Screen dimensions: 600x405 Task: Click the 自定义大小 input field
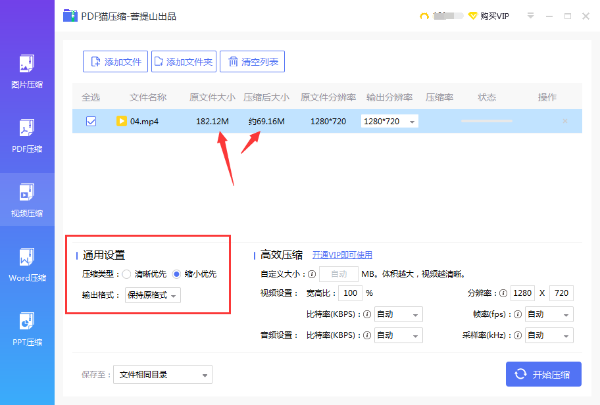(x=339, y=274)
